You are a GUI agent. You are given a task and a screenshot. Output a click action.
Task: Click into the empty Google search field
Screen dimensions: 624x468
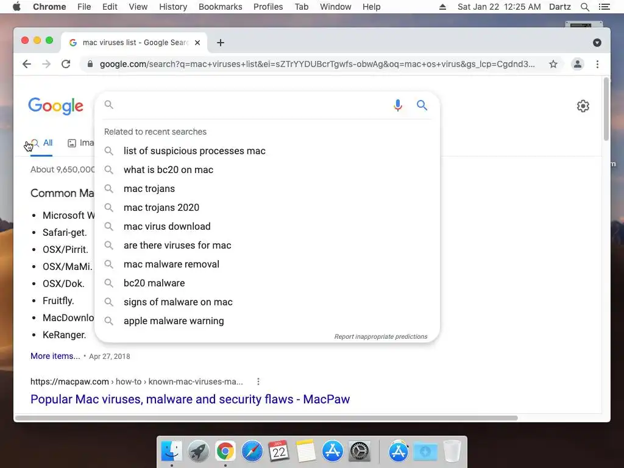pos(250,105)
